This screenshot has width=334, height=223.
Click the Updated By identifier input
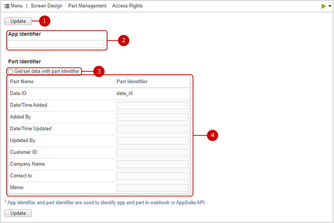tap(152, 141)
